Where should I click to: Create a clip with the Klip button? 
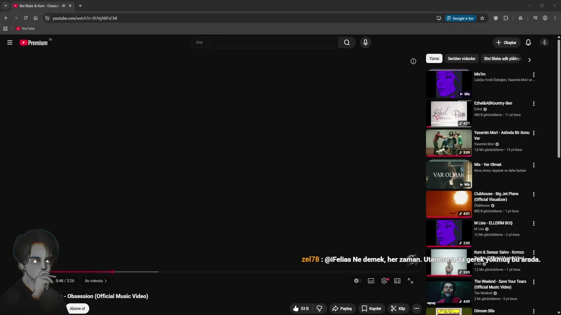point(398,308)
